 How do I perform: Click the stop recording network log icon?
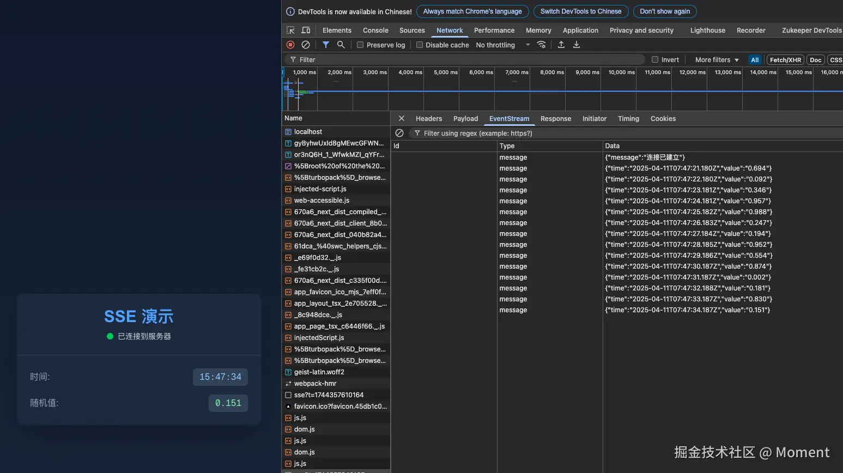point(290,45)
